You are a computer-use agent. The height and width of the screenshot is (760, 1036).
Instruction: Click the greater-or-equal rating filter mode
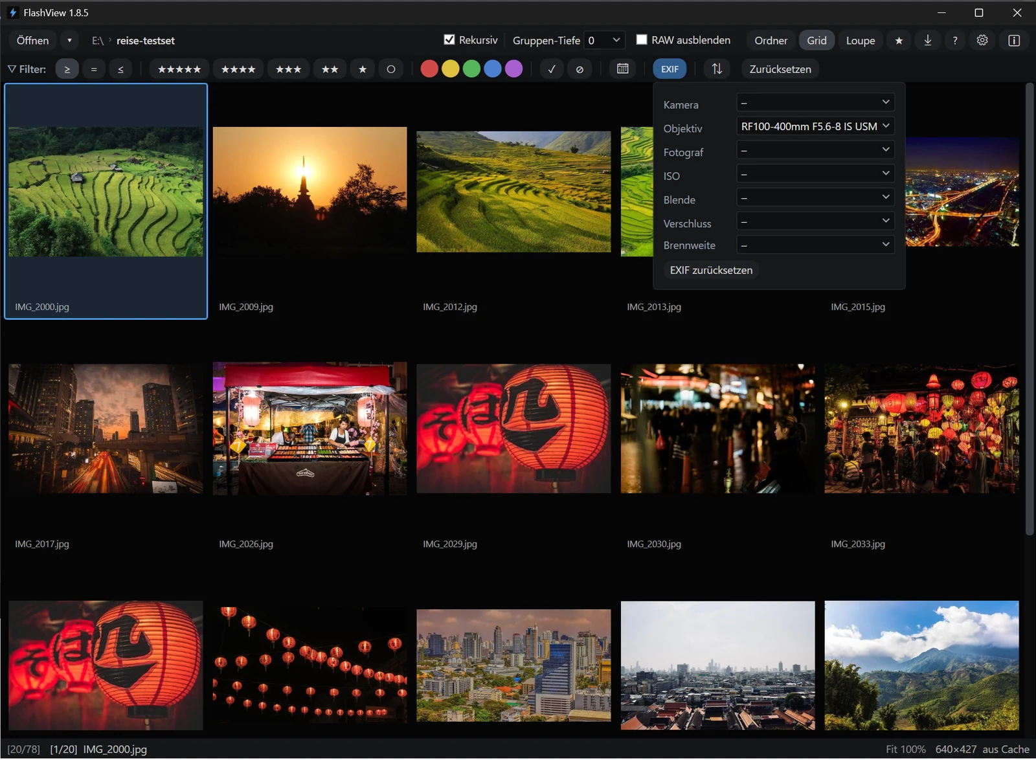[67, 69]
